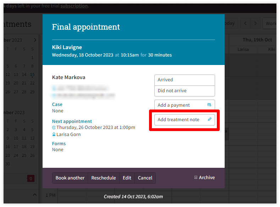Click the practitioner icon beside Larisa Gorn

pos(54,134)
